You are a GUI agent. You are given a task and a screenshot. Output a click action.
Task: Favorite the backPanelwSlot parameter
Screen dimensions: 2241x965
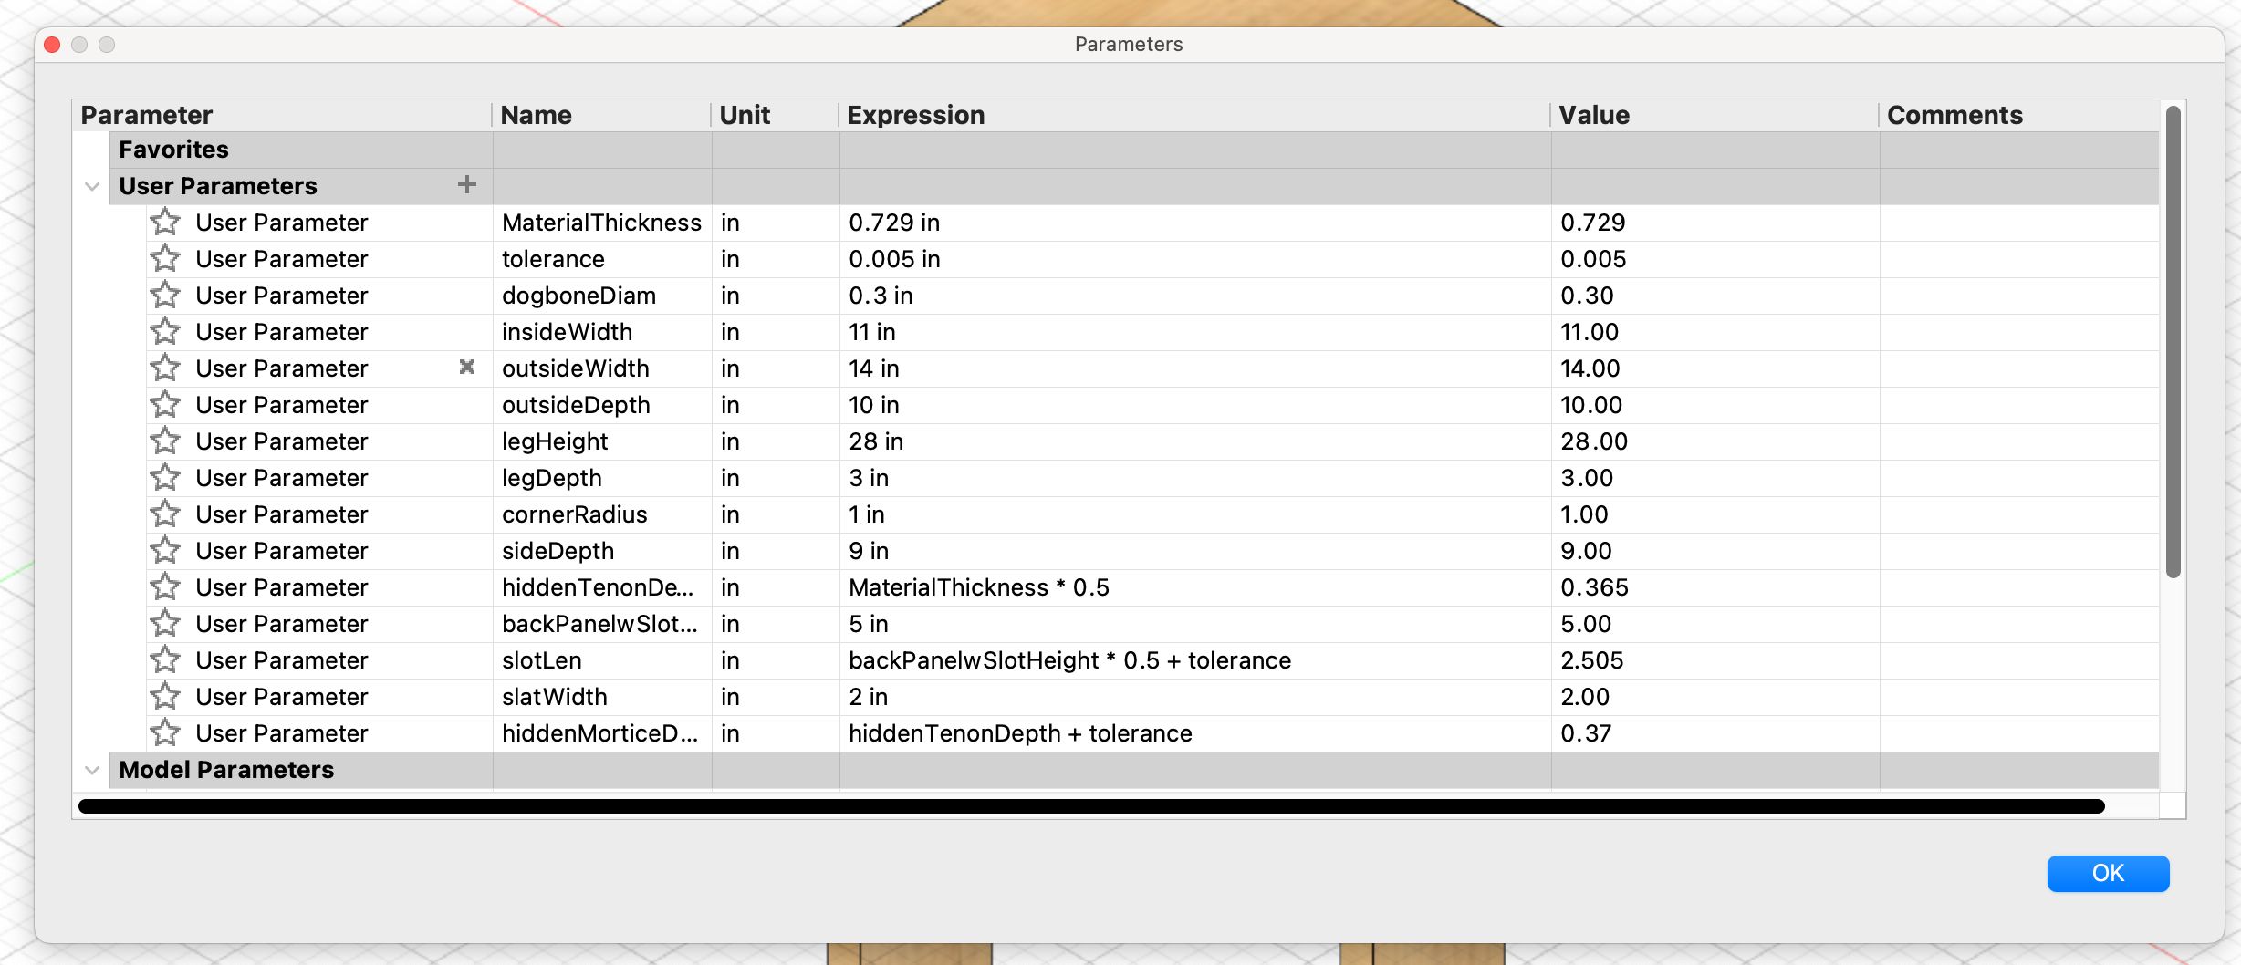(x=165, y=623)
